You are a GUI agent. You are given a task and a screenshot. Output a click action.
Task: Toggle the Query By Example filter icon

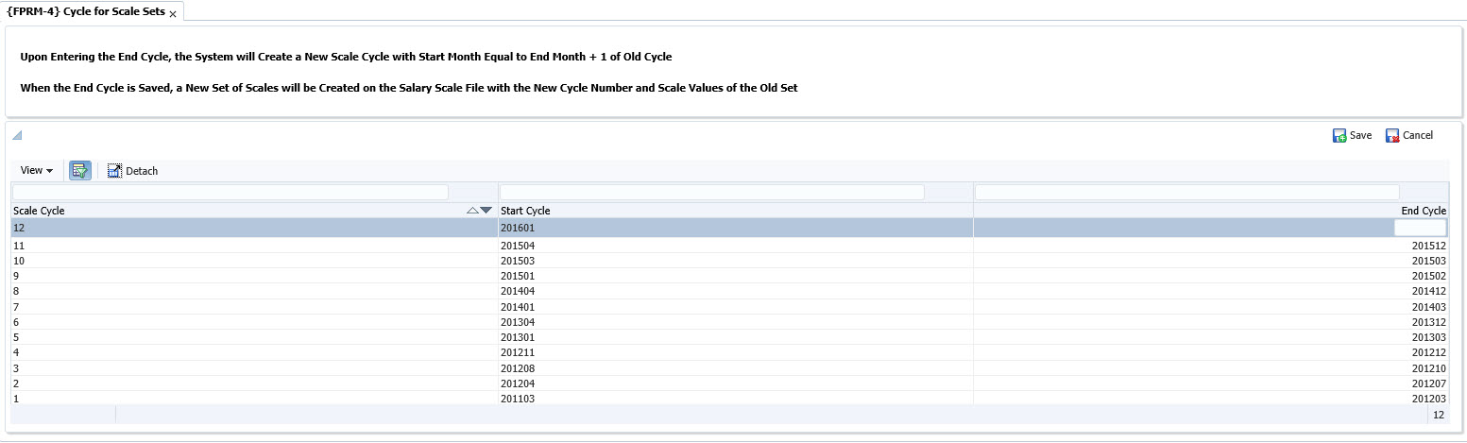[x=80, y=171]
